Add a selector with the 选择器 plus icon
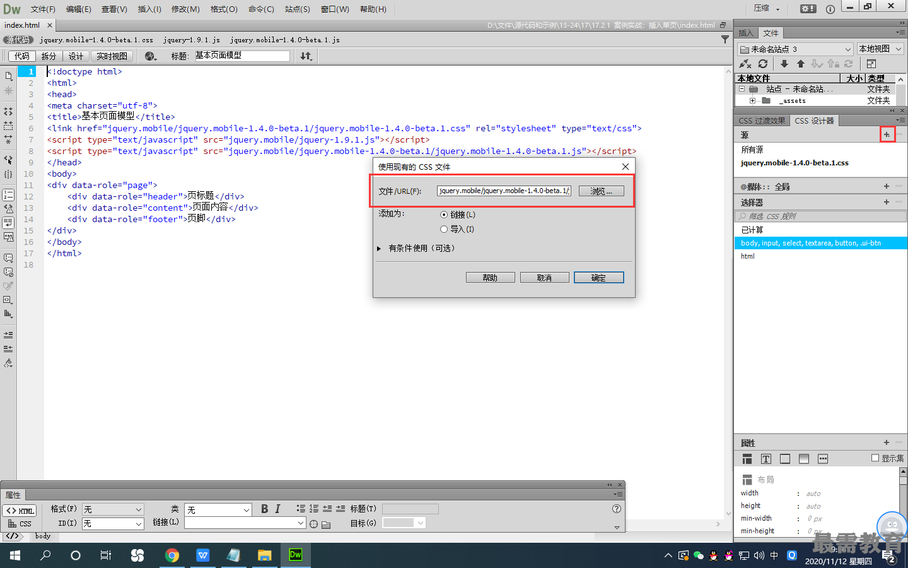The height and width of the screenshot is (568, 908). click(887, 202)
